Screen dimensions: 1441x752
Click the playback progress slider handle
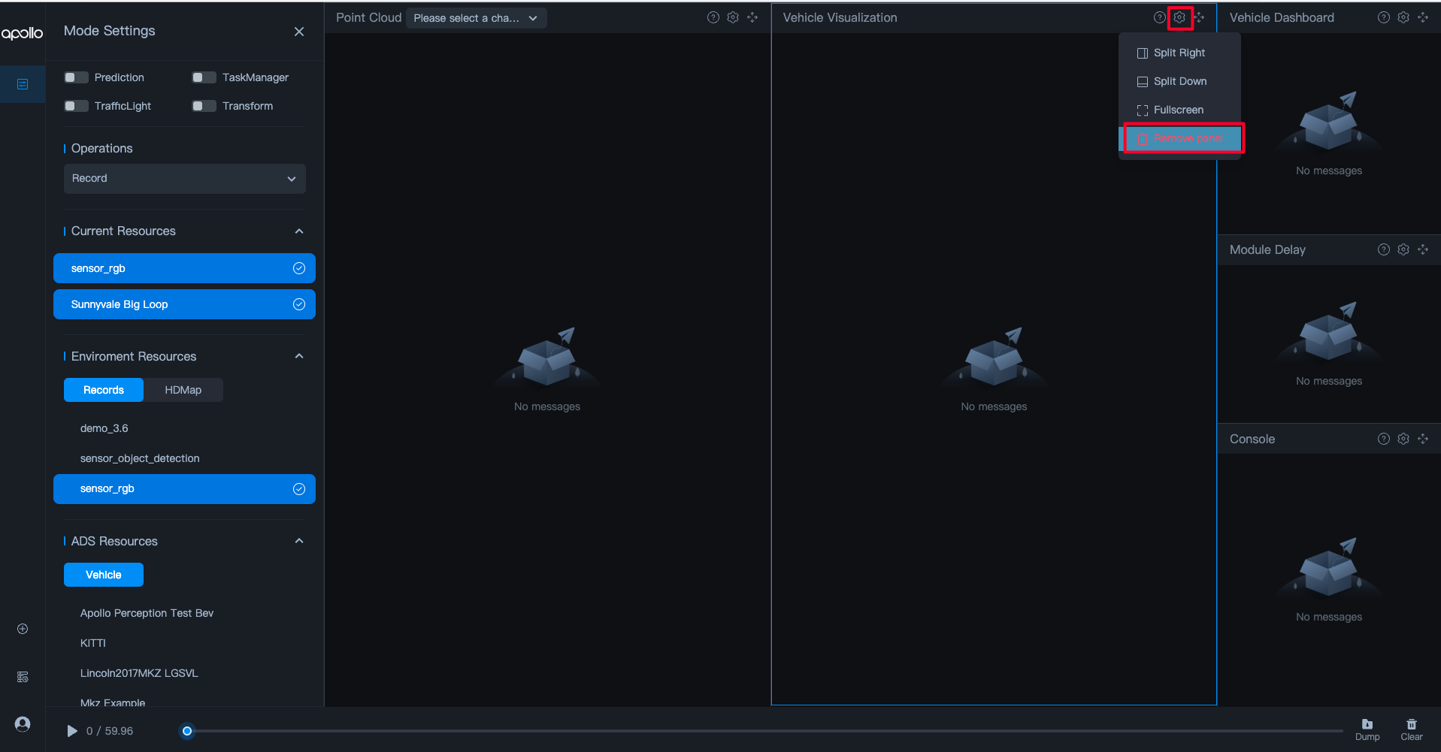187,731
